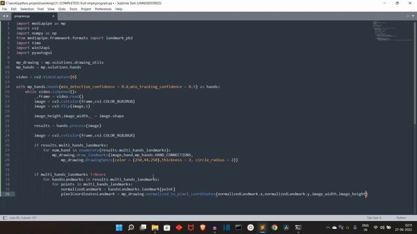417x234 pixels.
Task: Click 'results = hands.process(image)' line
Action: 68,125
